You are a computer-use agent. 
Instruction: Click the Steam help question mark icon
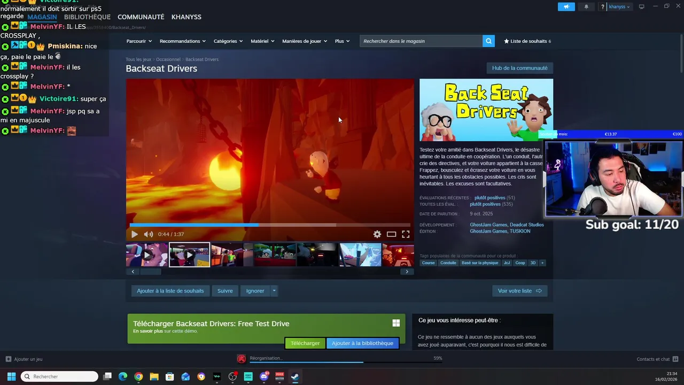pos(603,6)
